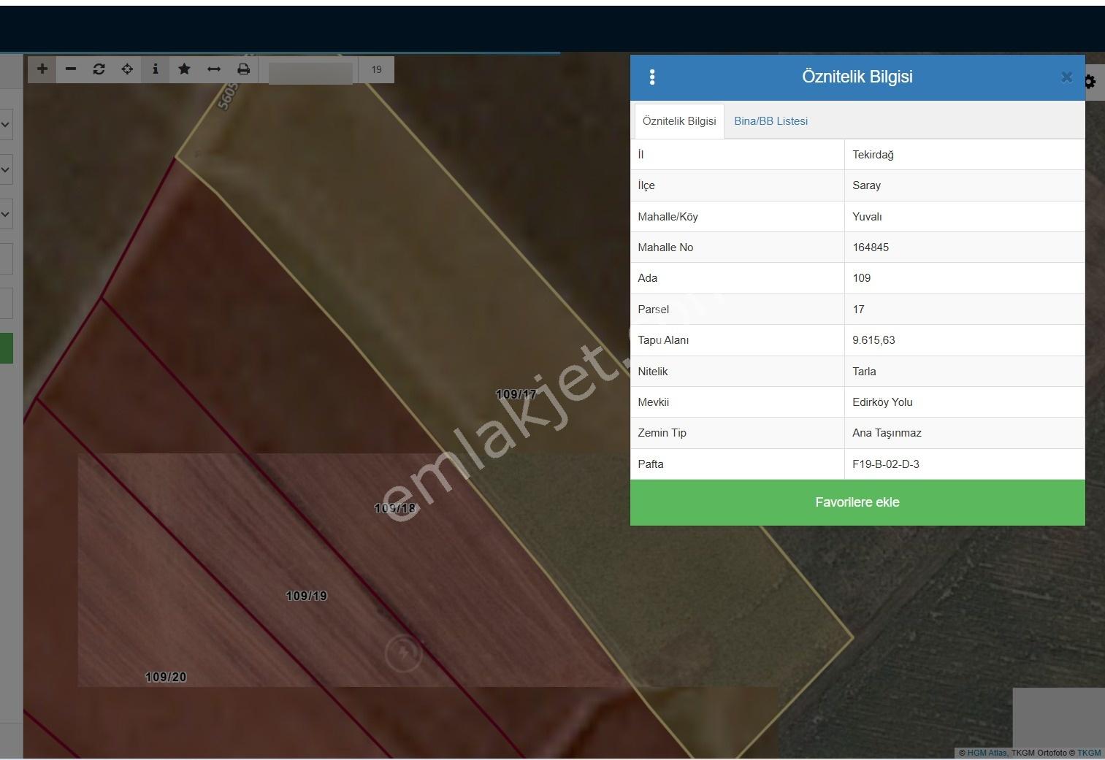The height and width of the screenshot is (760, 1105).
Task: Expand the first dropdown in left sidebar
Action: [6, 125]
